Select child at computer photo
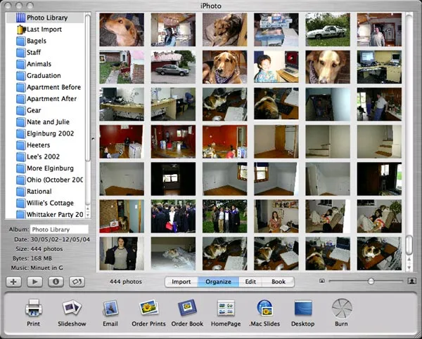Image resolution: width=422 pixels, height=339 pixels. coord(276,67)
